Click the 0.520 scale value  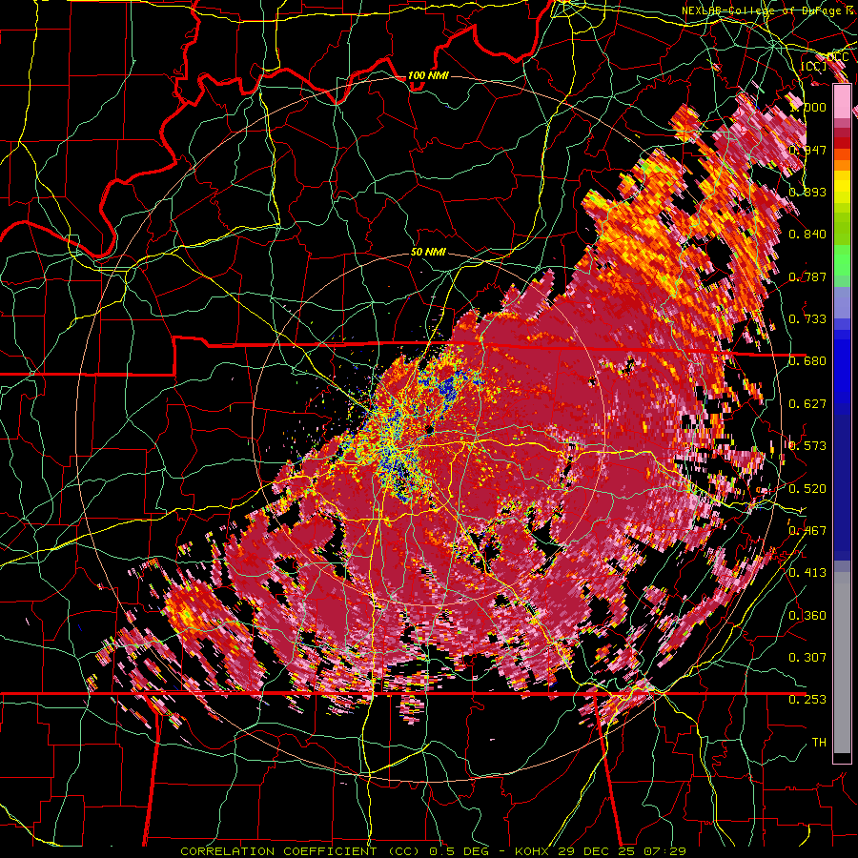click(x=807, y=489)
